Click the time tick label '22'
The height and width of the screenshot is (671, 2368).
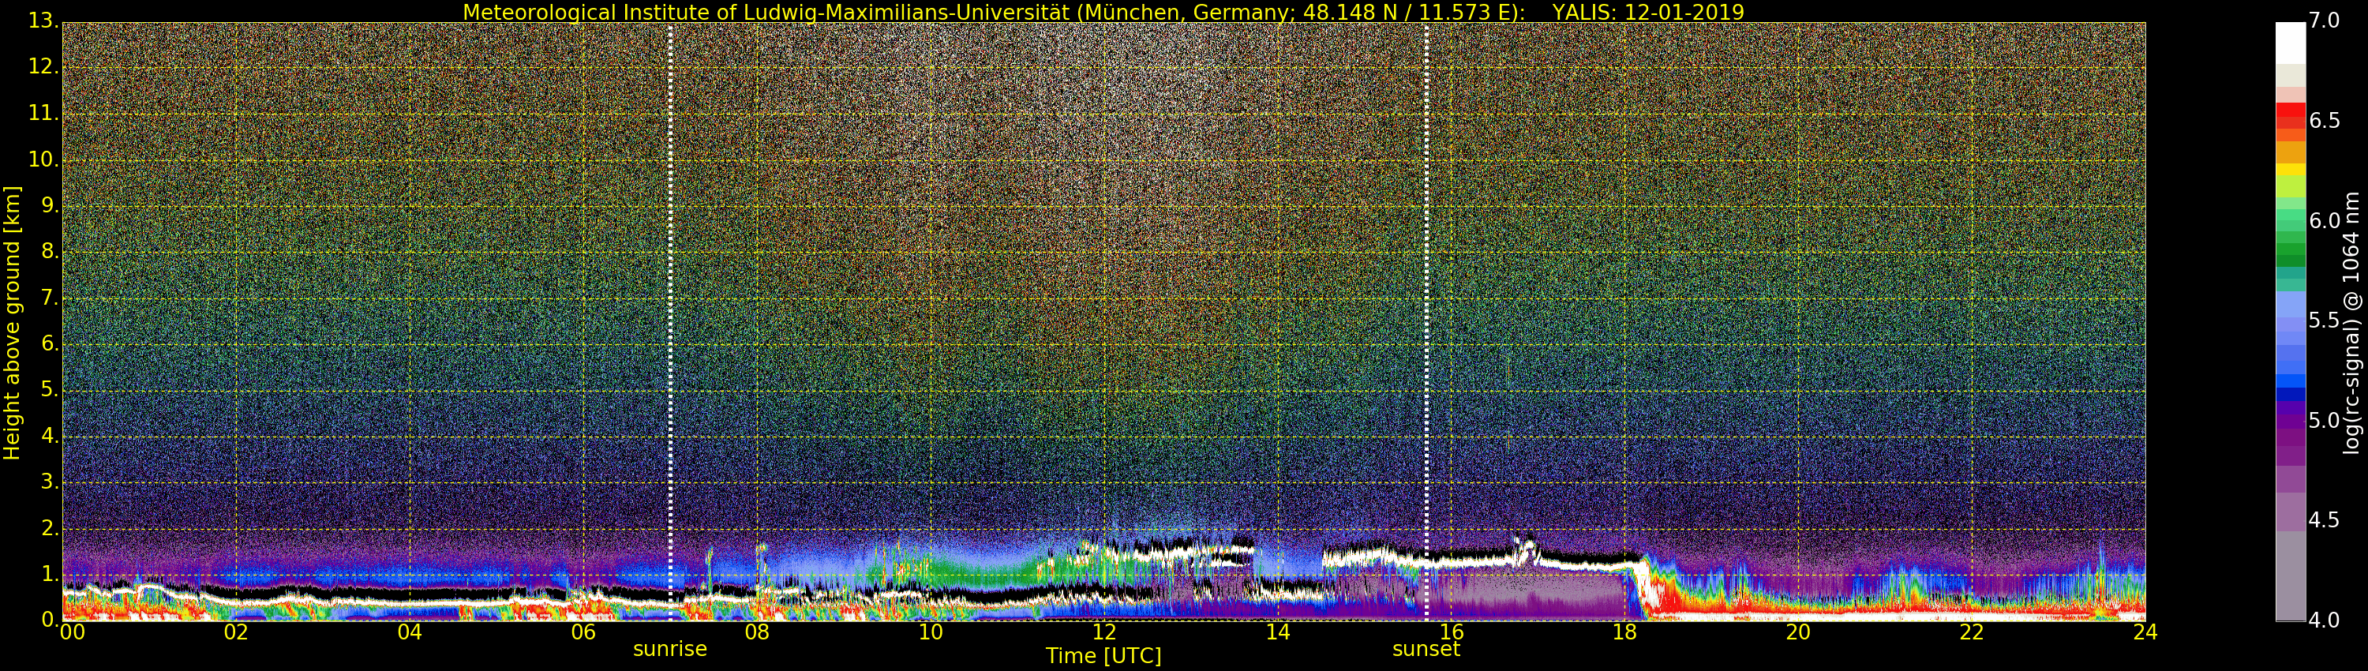coord(1972,632)
